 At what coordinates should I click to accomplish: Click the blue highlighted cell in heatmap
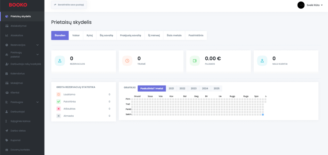263,114
